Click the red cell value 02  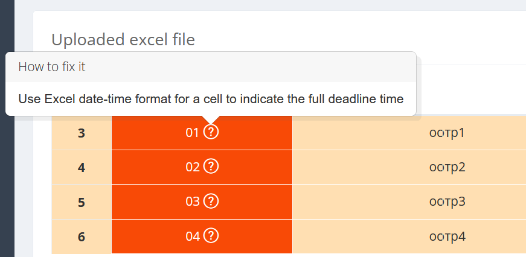coord(193,167)
